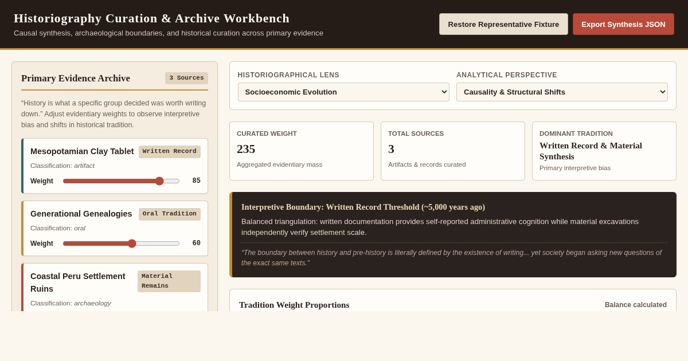This screenshot has width=688, height=361.
Task: Click the genealogies weight value 60
Action: [196, 244]
